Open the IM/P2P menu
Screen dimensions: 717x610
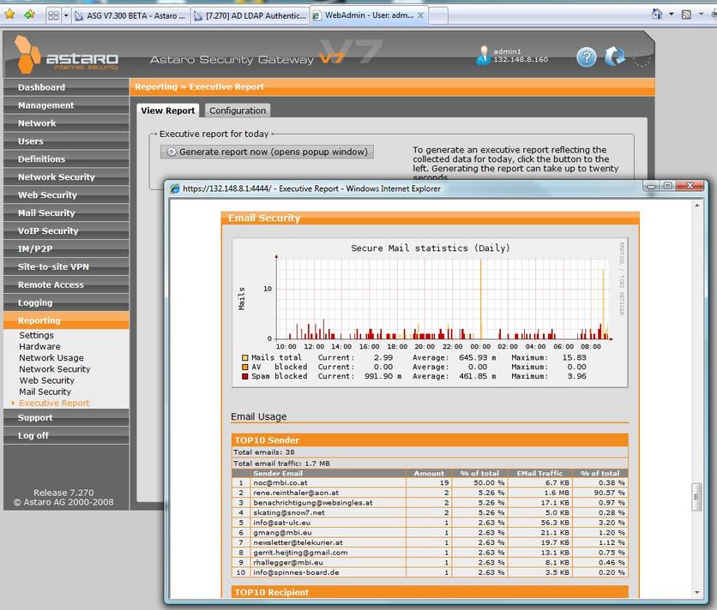coord(66,248)
